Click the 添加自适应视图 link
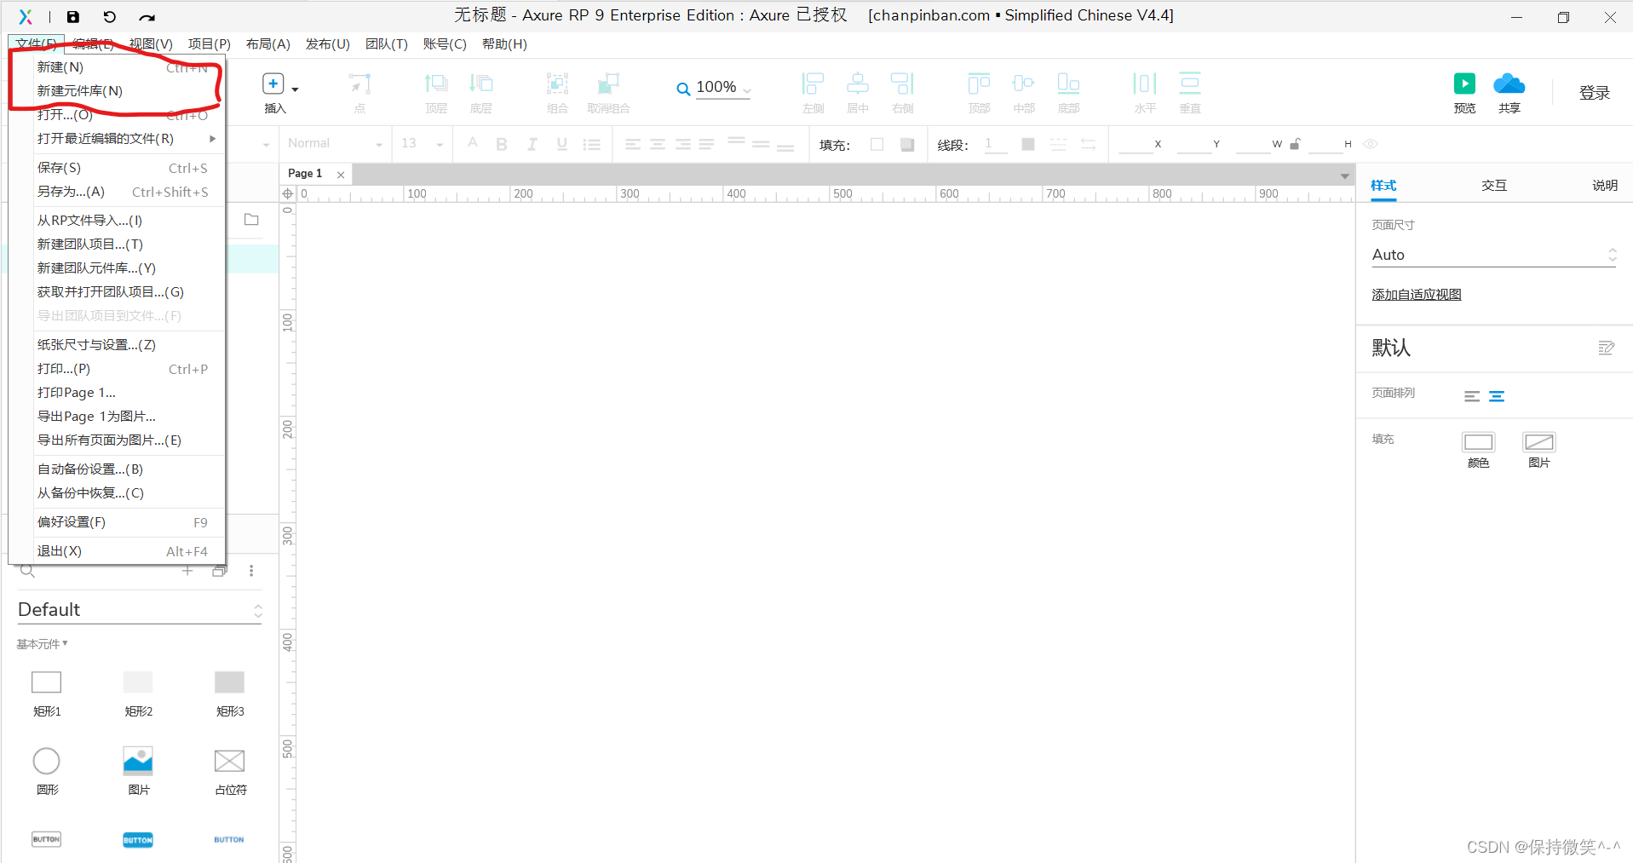 click(x=1417, y=294)
